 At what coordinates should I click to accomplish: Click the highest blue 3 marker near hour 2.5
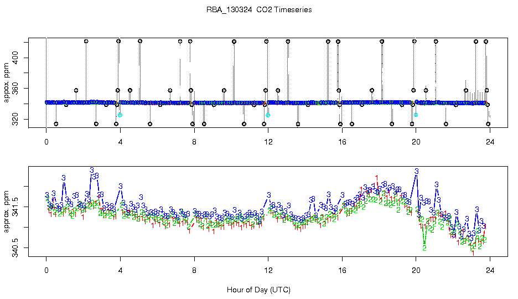91,171
